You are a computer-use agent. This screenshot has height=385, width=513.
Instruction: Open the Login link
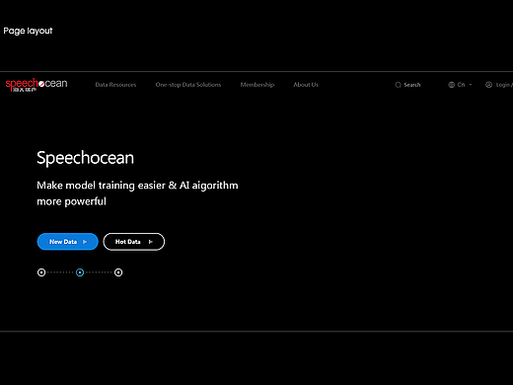pos(504,85)
